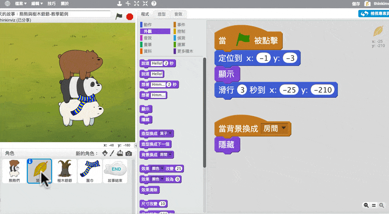Expand 背景換成 palette block backdrop dropdown
The width and height of the screenshot is (389, 214).
point(170,155)
